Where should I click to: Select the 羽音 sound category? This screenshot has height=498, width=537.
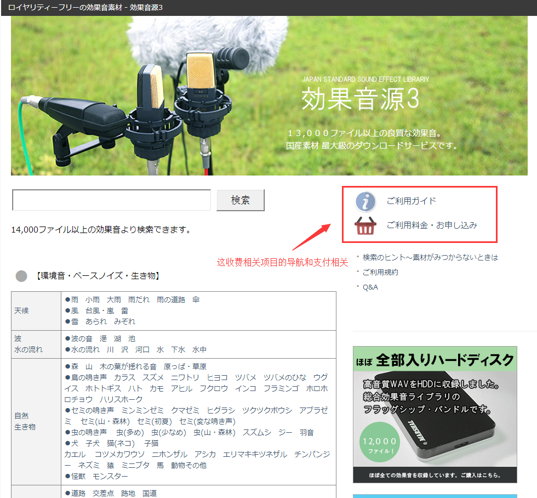click(x=306, y=433)
